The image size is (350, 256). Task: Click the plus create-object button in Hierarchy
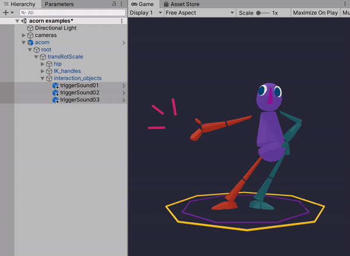point(5,12)
